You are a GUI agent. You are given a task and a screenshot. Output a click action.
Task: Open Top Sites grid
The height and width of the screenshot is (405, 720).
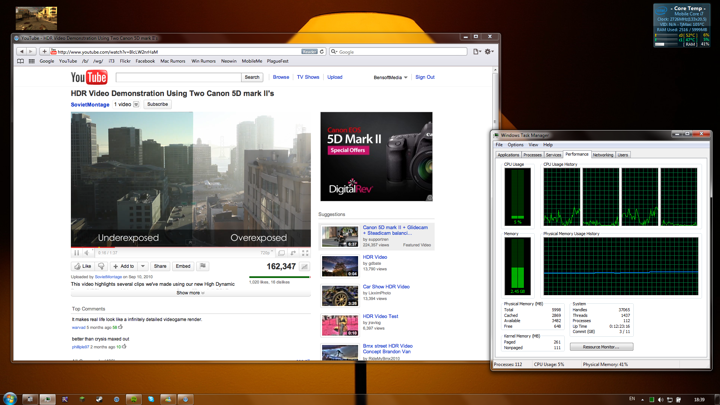31,61
